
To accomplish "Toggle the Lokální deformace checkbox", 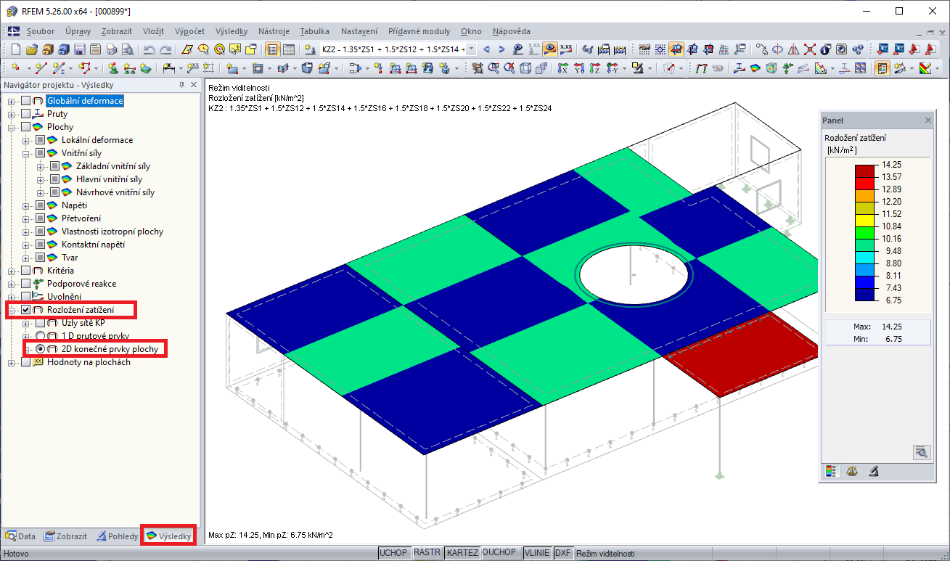I will [x=41, y=140].
